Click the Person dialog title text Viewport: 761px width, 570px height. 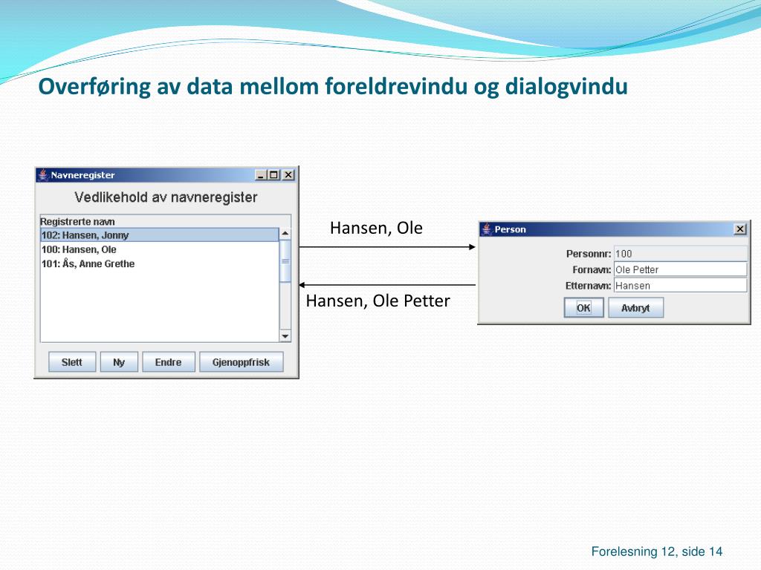(x=510, y=229)
